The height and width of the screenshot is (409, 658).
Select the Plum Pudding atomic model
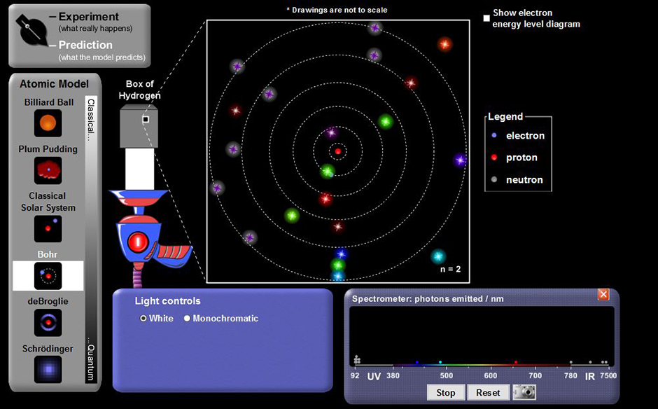tap(48, 170)
